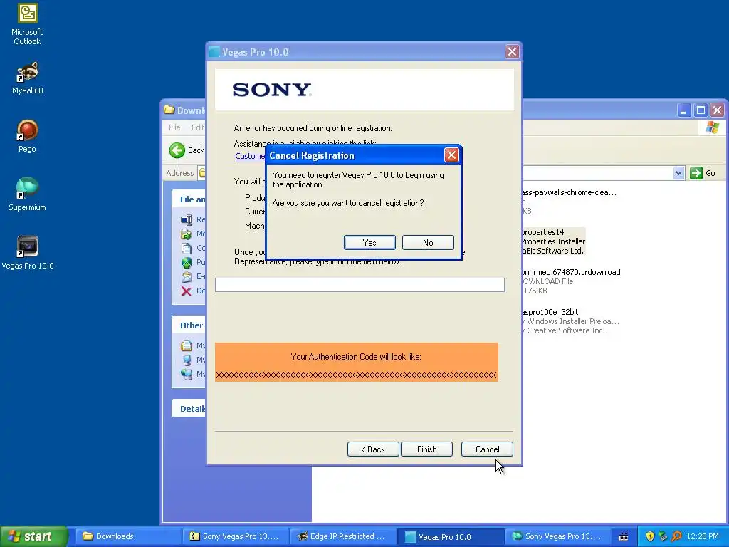Open the Customer Service link

pos(250,156)
